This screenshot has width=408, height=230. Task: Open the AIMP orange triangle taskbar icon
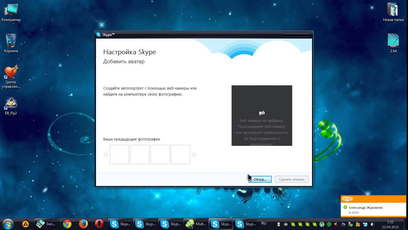[25, 224]
